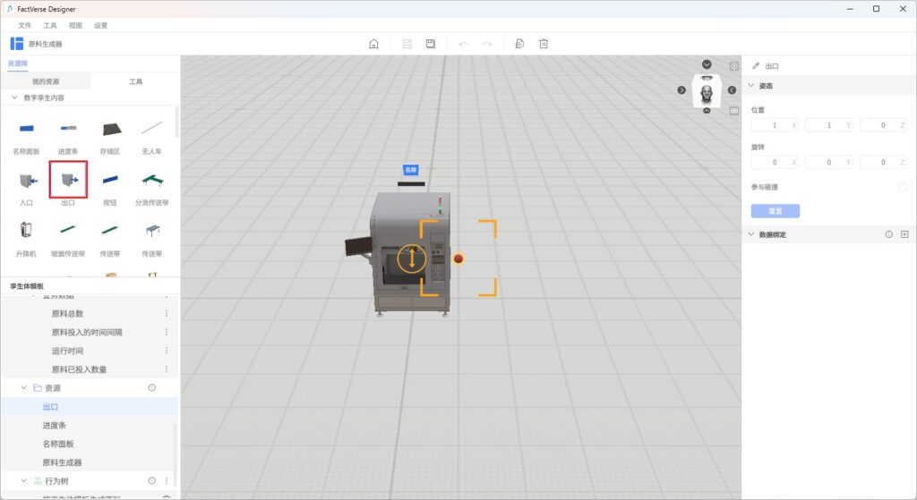Image resolution: width=917 pixels, height=500 pixels.
Task: Collapse the 数据绑定 section
Action: (x=751, y=234)
